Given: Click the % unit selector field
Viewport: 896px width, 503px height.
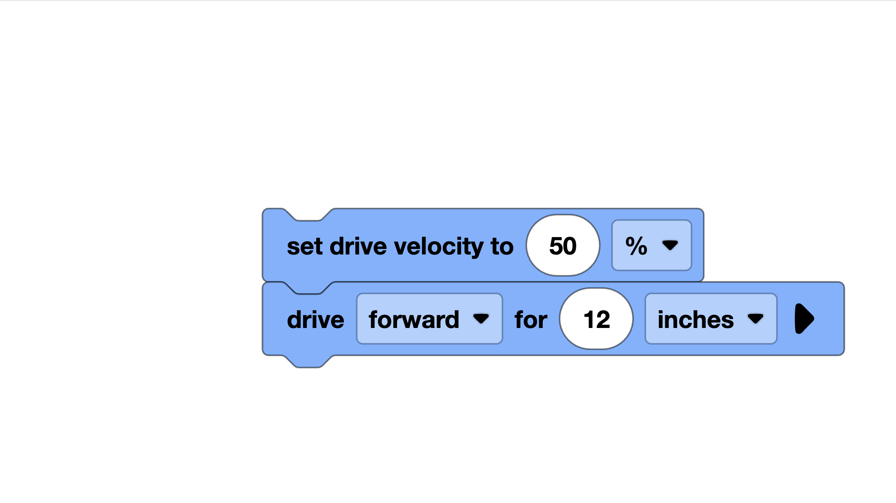Looking at the screenshot, I should 651,246.
